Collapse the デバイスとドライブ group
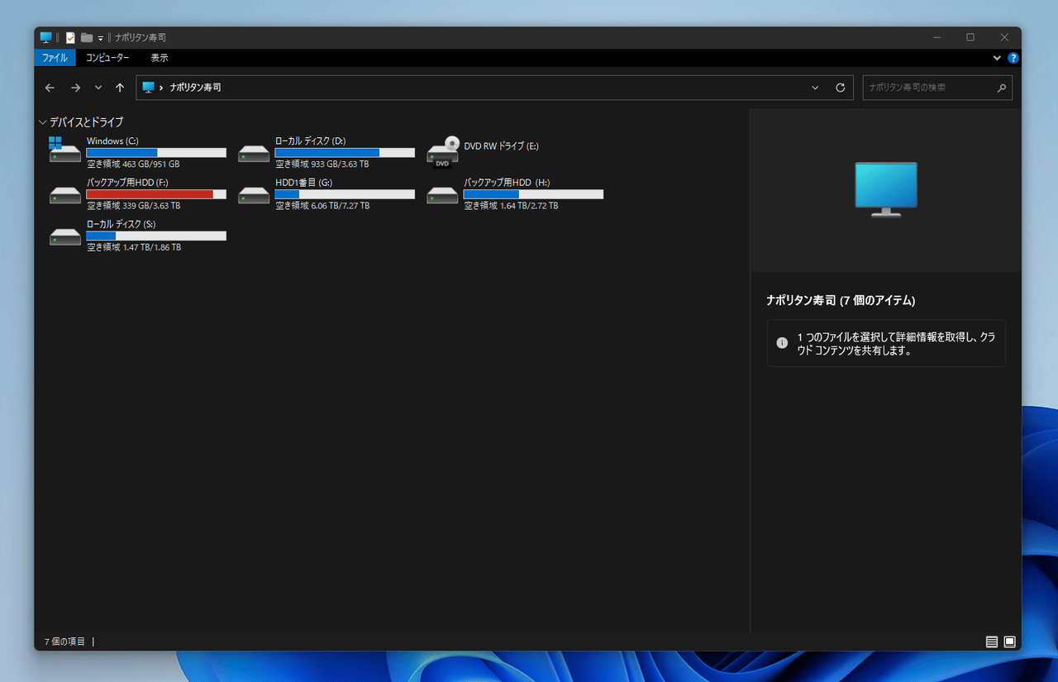 [42, 122]
